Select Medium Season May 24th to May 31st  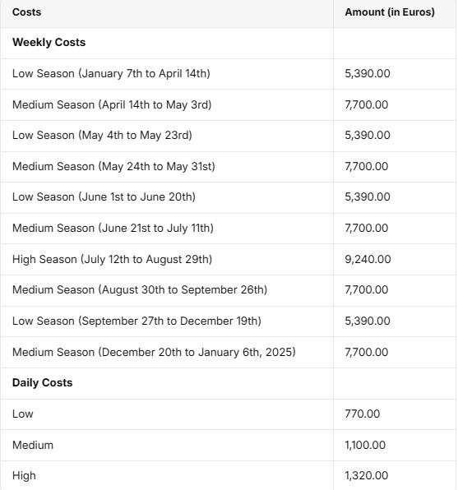point(113,166)
